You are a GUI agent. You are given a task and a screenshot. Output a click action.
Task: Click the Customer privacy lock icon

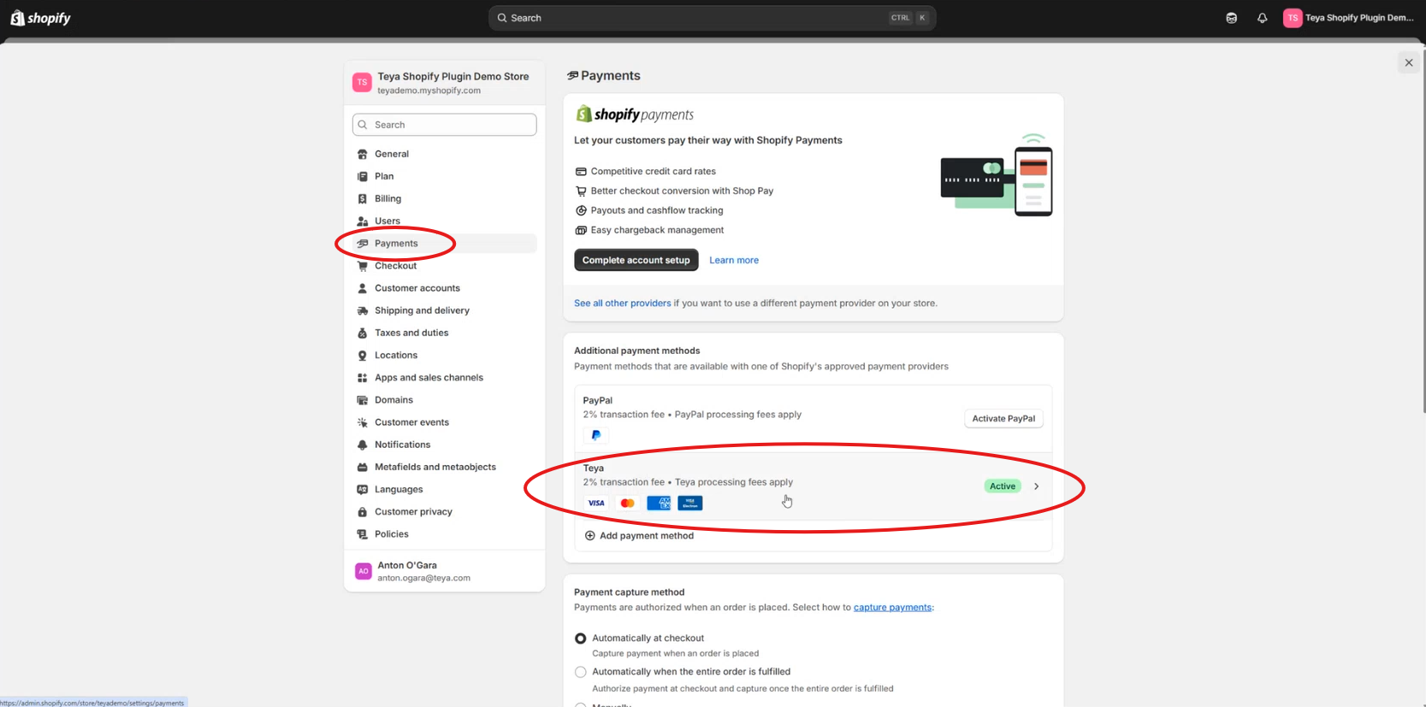363,512
